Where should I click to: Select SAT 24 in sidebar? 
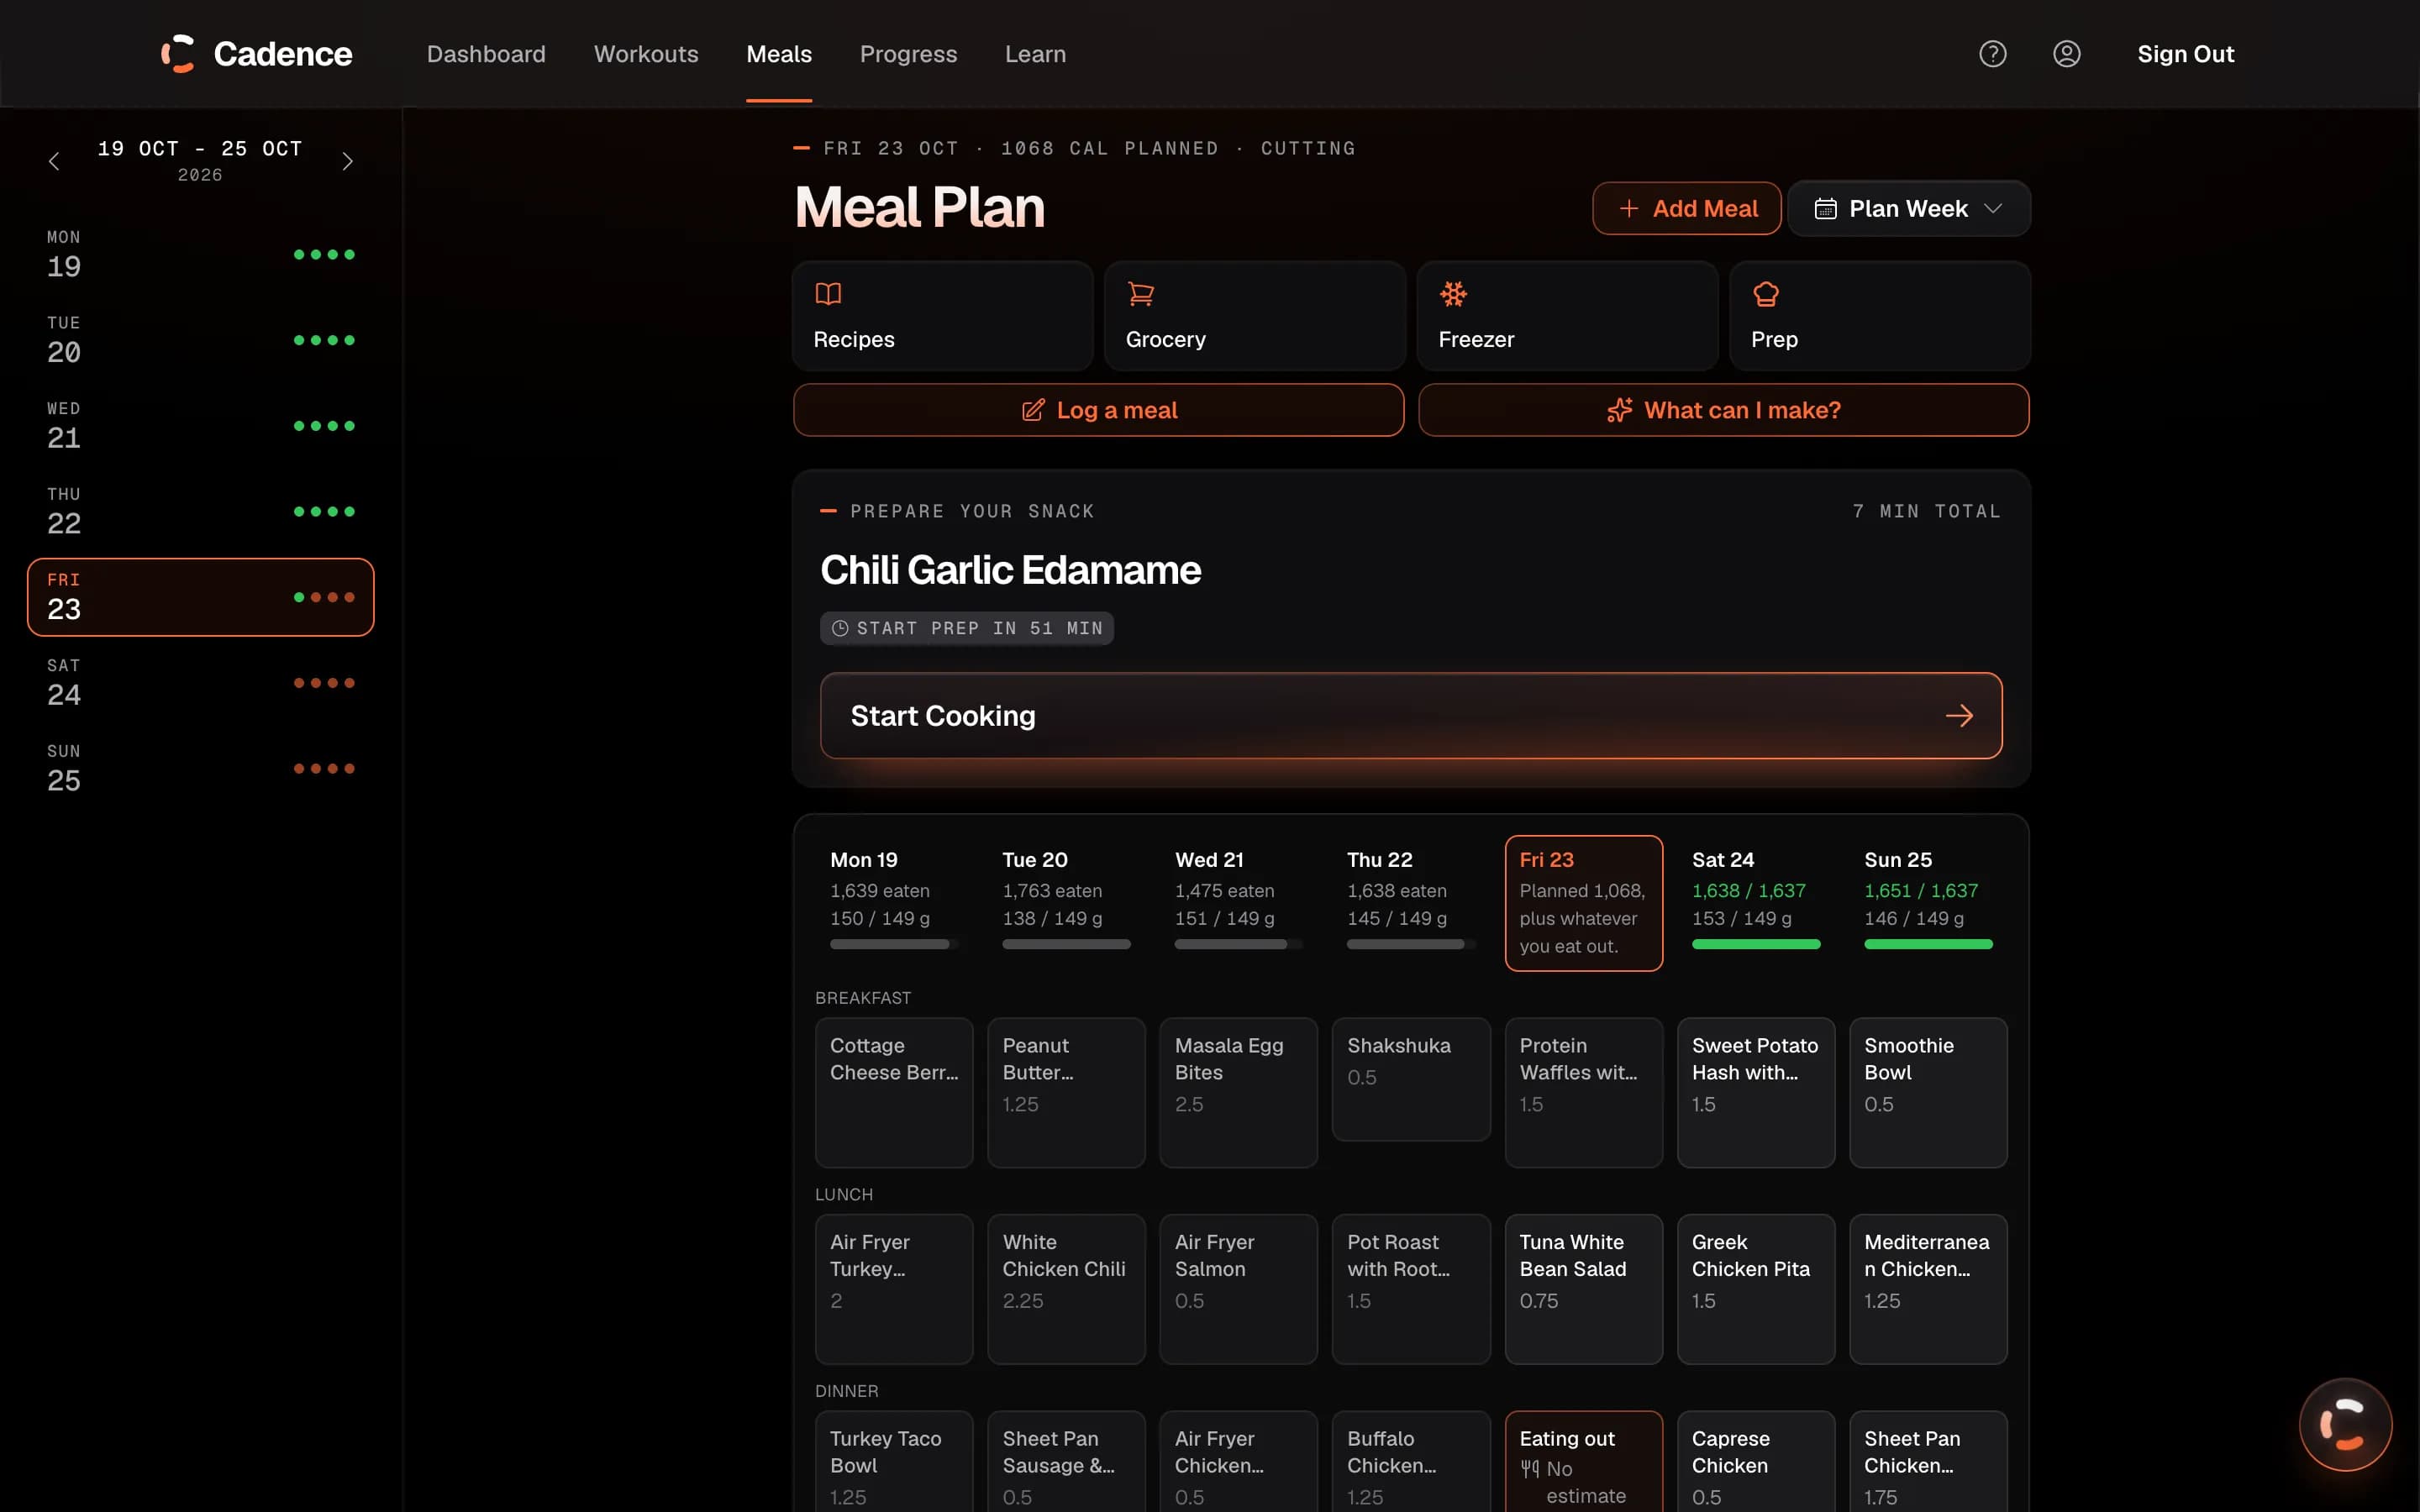click(200, 683)
